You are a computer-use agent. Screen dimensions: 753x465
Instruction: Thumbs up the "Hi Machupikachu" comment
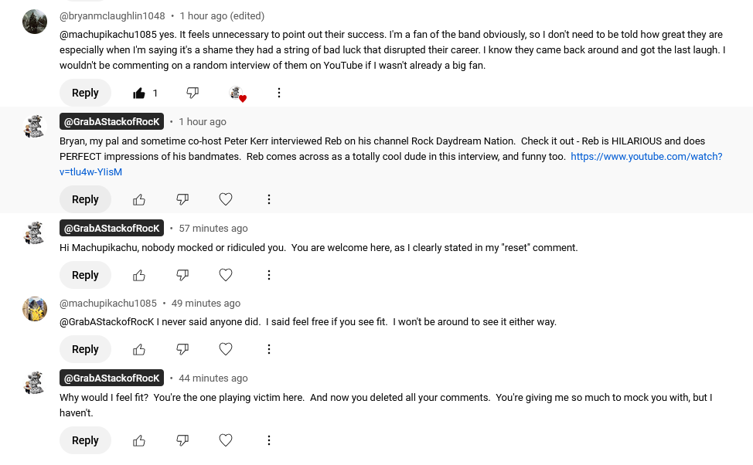coord(139,275)
